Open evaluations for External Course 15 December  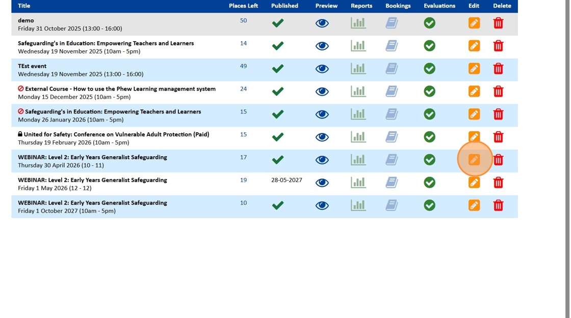point(430,91)
